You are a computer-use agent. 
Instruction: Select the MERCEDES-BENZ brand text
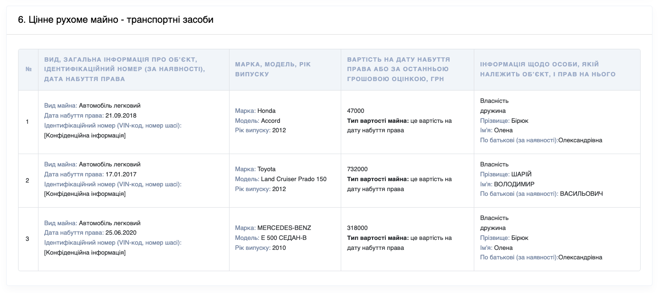[284, 228]
